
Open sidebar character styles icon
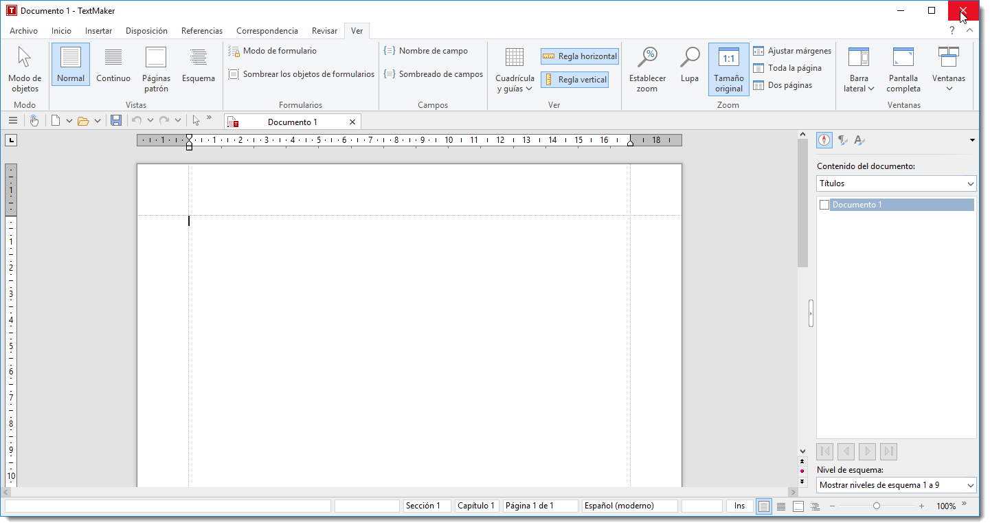tap(859, 140)
